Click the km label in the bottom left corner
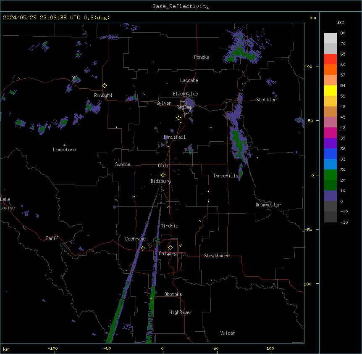This screenshot has width=362, height=354. (6, 349)
